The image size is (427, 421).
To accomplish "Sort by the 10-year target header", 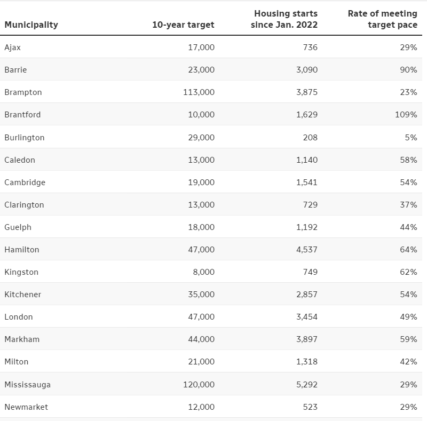I will coord(183,25).
